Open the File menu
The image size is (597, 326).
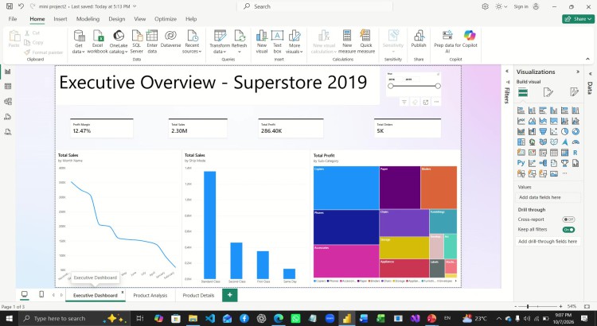(13, 19)
